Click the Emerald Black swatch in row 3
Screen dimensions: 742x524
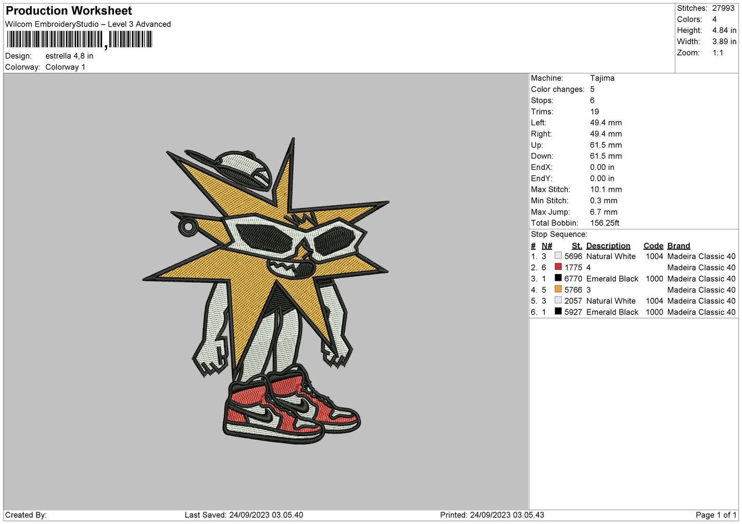(558, 278)
